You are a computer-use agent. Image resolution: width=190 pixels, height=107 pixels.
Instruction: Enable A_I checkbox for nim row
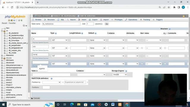click(165, 48)
